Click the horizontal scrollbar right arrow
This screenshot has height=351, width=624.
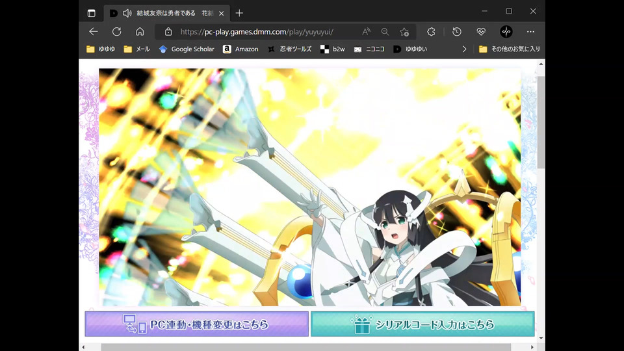pyautogui.click(x=532, y=347)
